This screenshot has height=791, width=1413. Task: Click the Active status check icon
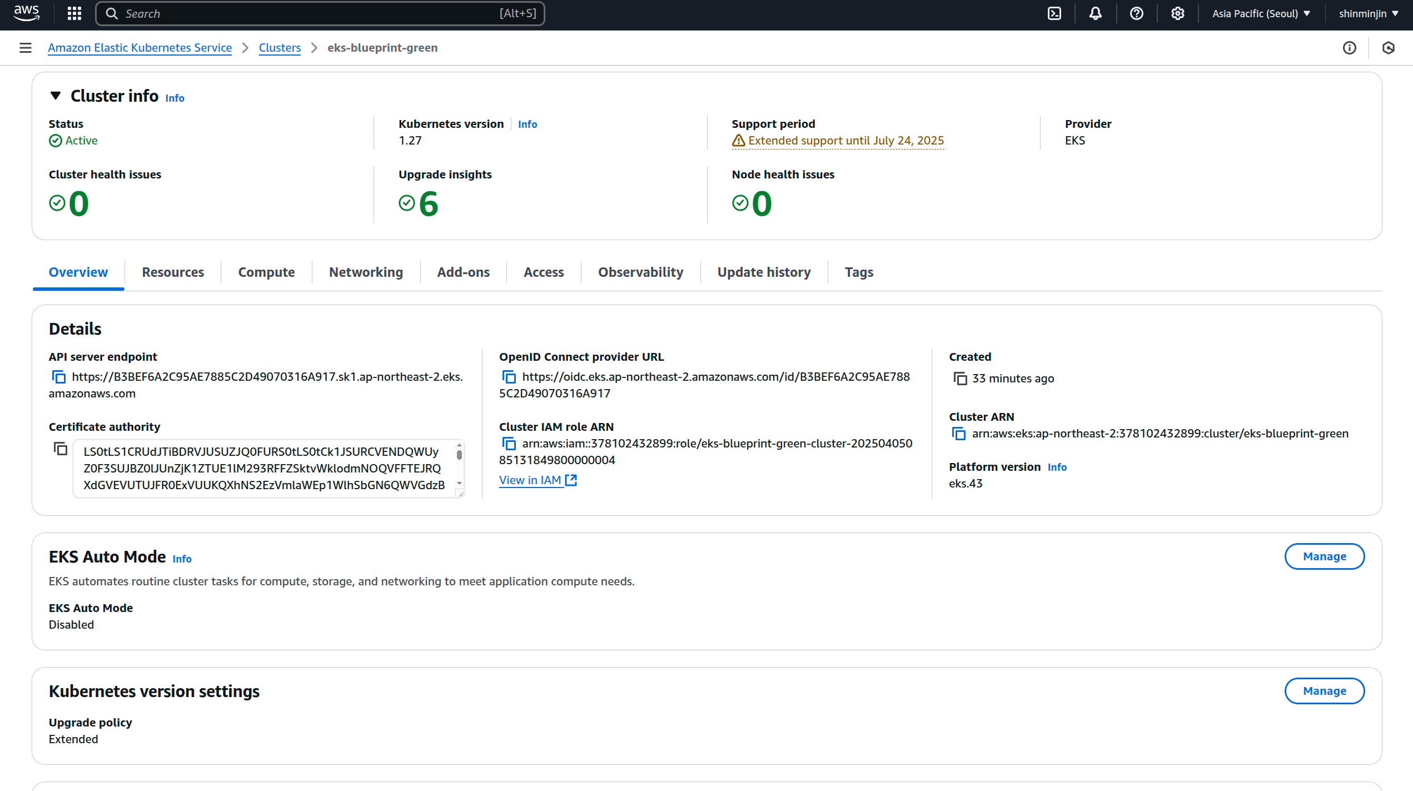click(55, 141)
